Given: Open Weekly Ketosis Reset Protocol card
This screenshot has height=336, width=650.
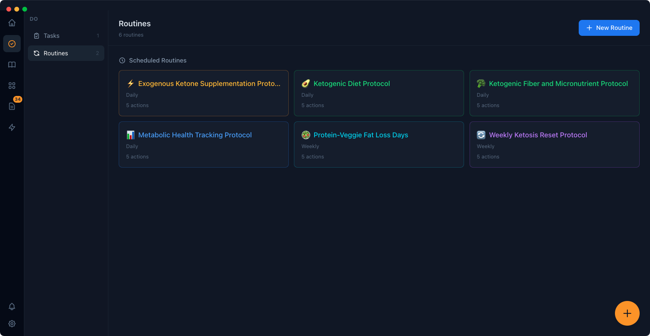Looking at the screenshot, I should click(x=554, y=145).
